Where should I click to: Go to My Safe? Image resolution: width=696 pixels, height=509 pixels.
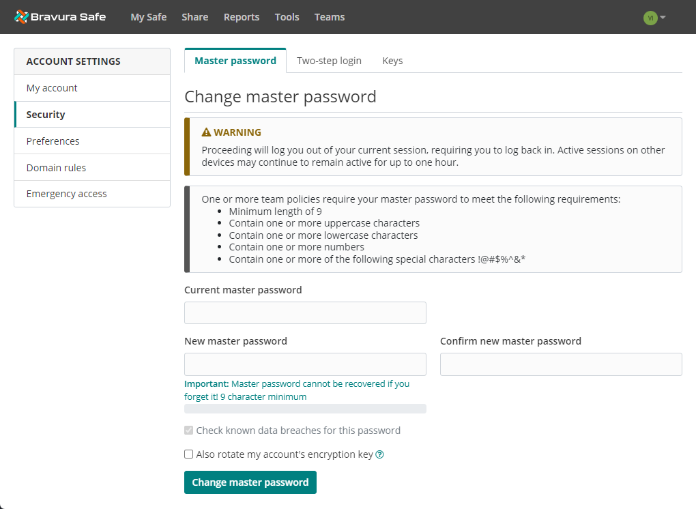(x=148, y=16)
